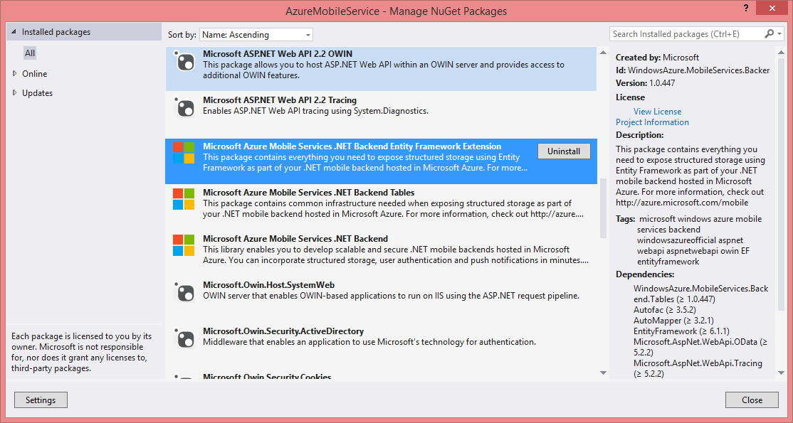793x423 pixels.
Task: Open the help question mark button
Action: tap(746, 8)
